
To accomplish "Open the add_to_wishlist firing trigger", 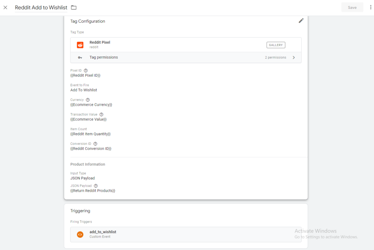I will (103, 232).
